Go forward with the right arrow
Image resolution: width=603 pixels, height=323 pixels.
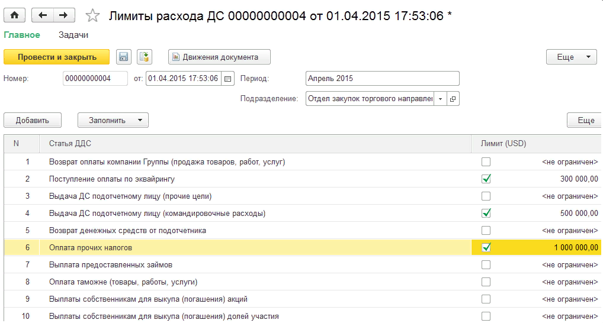click(x=64, y=15)
